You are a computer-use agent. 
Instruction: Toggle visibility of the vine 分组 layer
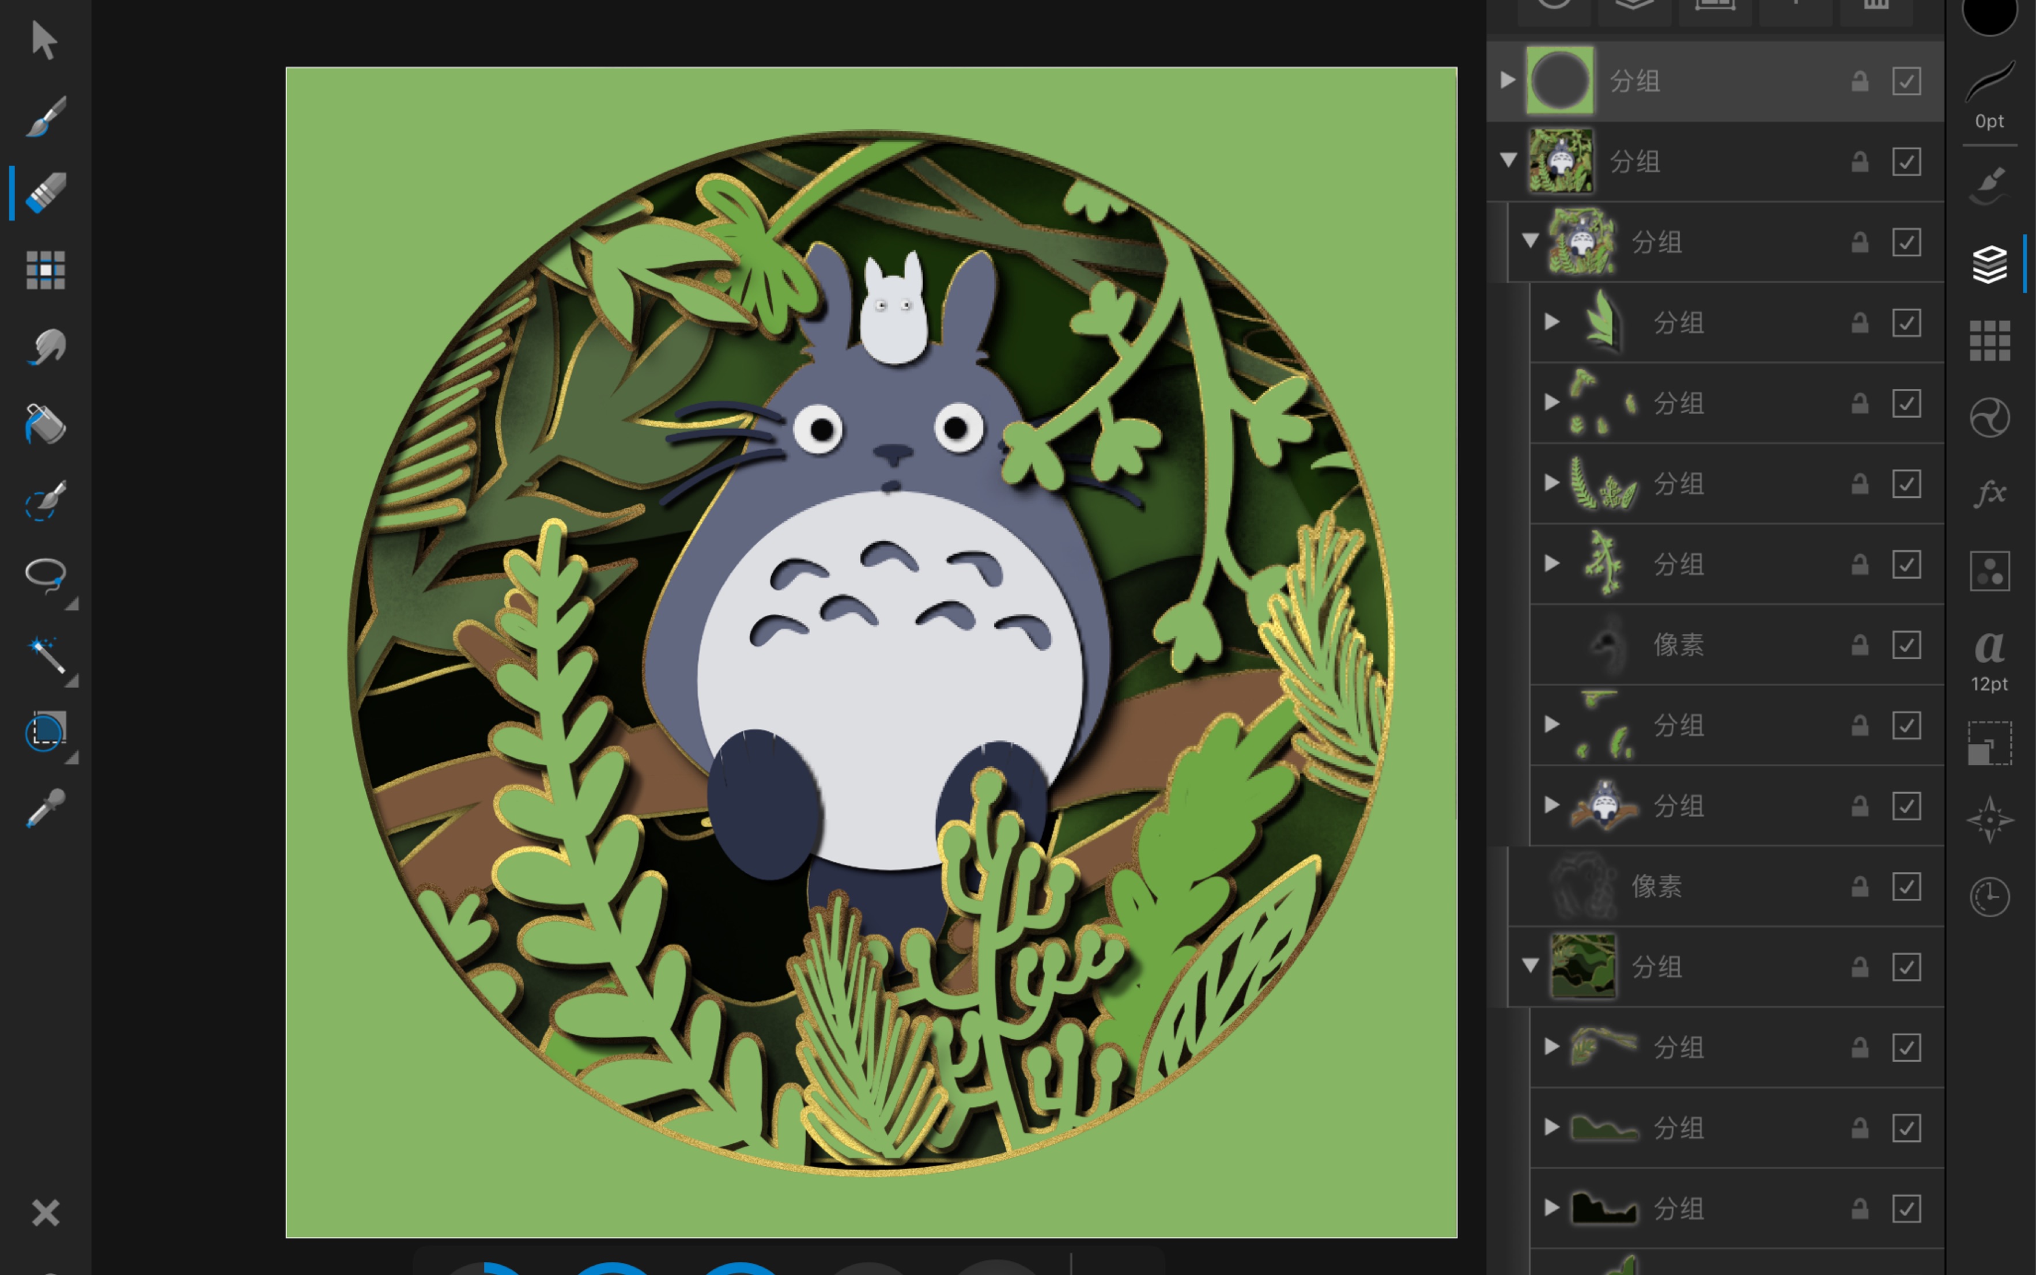pyautogui.click(x=1906, y=564)
